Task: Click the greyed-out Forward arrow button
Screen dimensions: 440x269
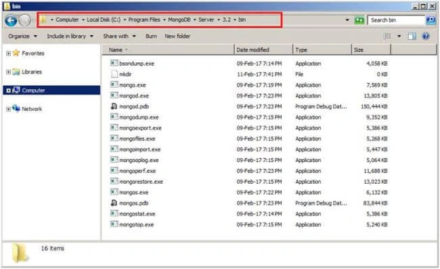Action: coord(24,20)
